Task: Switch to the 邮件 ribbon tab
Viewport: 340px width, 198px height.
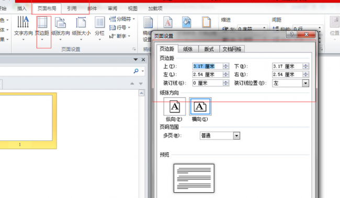Action: pyautogui.click(x=92, y=8)
